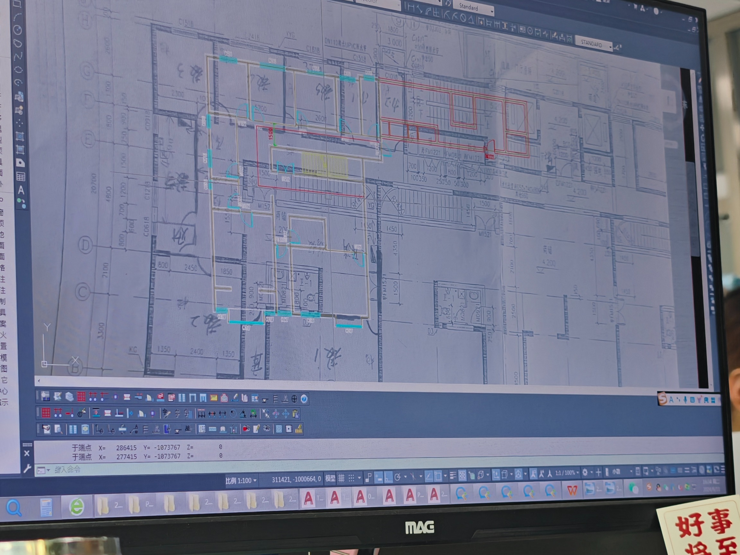Viewport: 740px width, 555px height.
Task: Click the plus annotation monitor button
Action: point(598,472)
